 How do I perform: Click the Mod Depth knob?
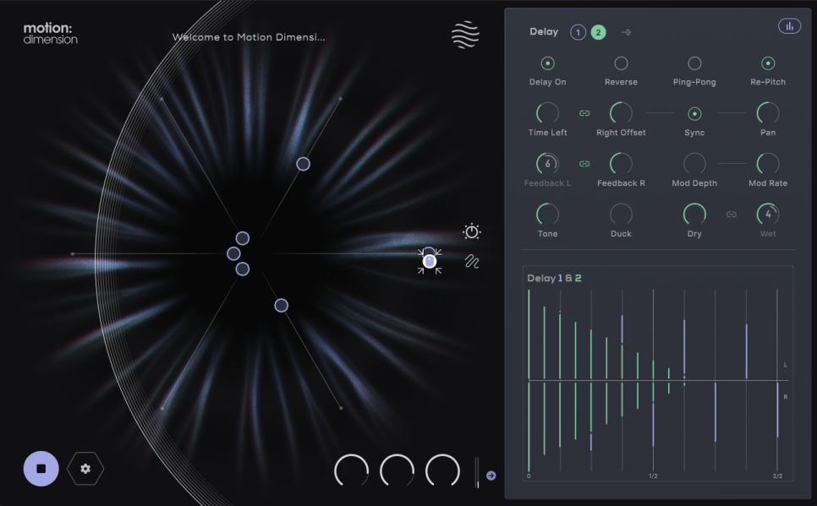pyautogui.click(x=694, y=164)
